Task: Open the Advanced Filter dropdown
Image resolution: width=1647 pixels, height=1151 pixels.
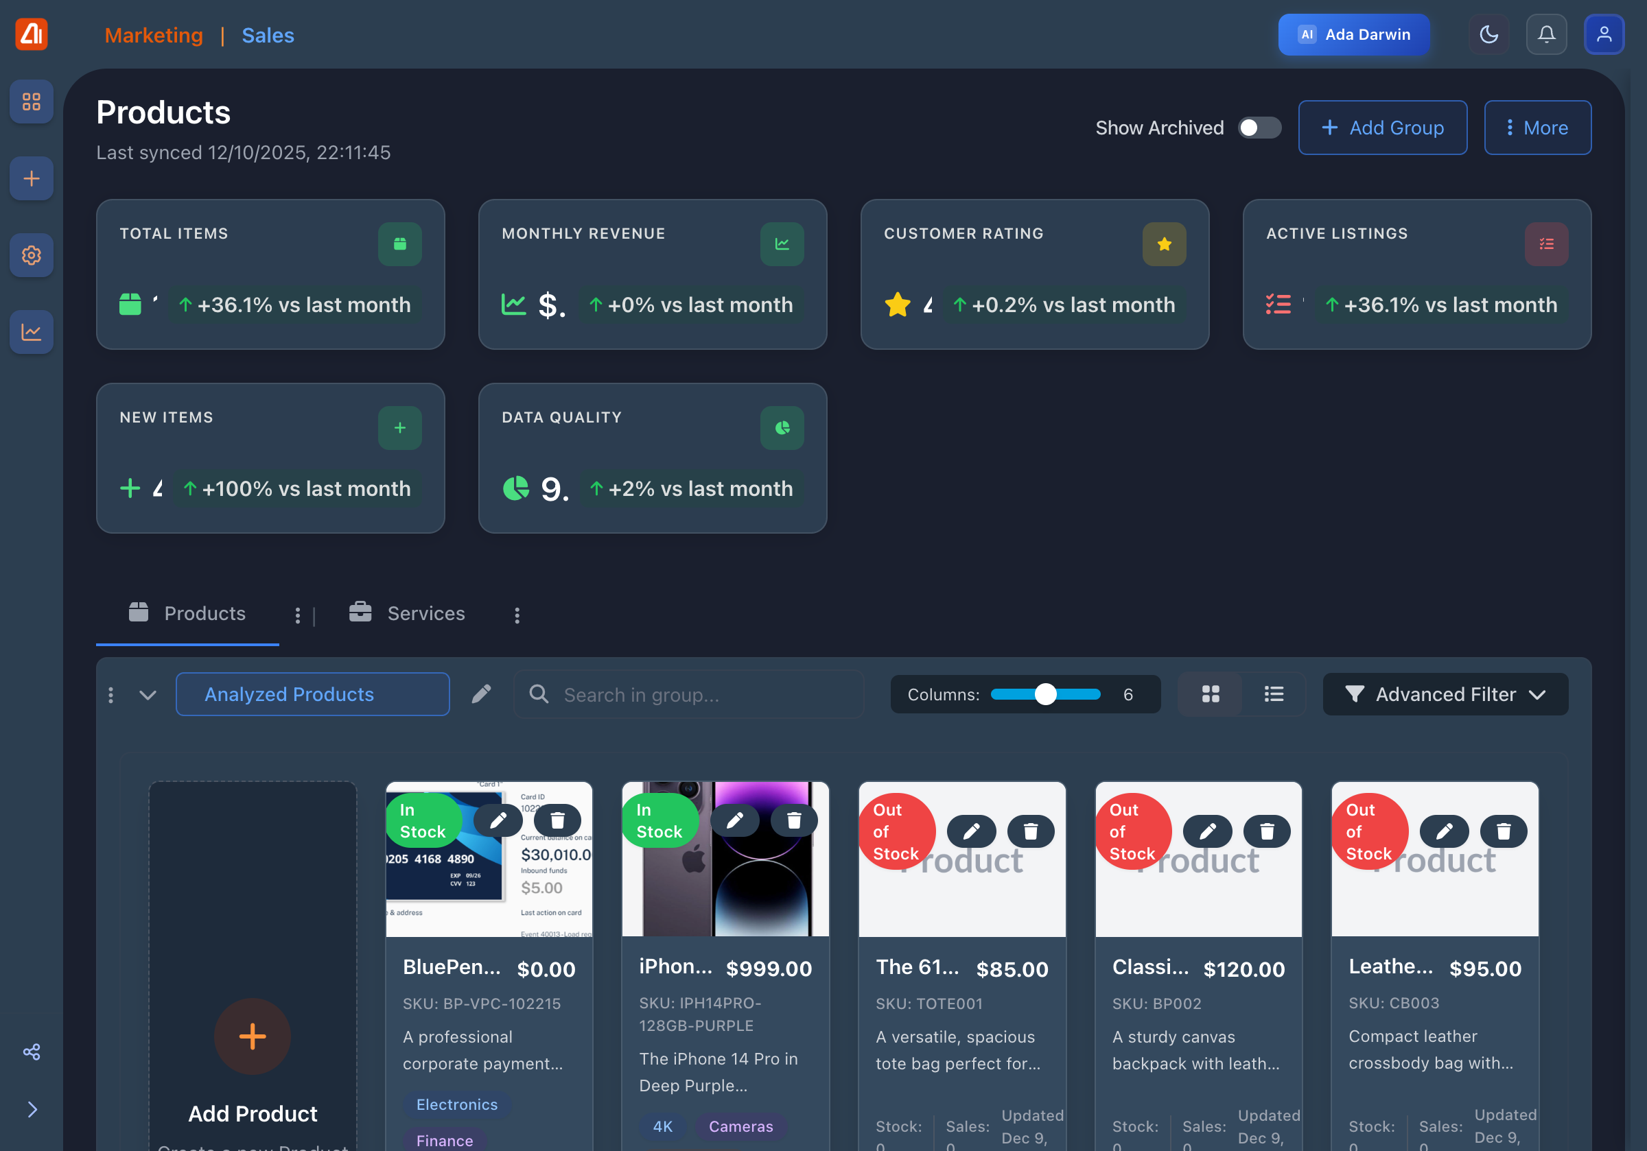Action: coord(1445,694)
